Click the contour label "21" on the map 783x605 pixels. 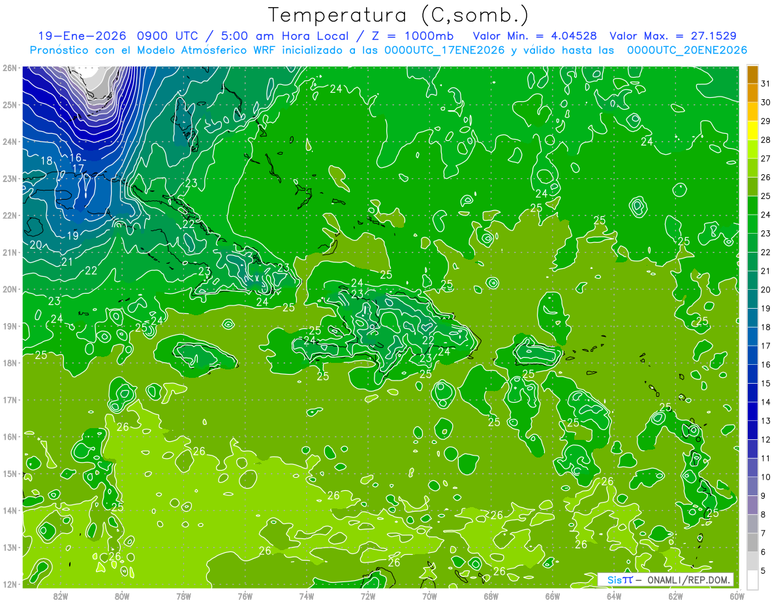coord(67,262)
